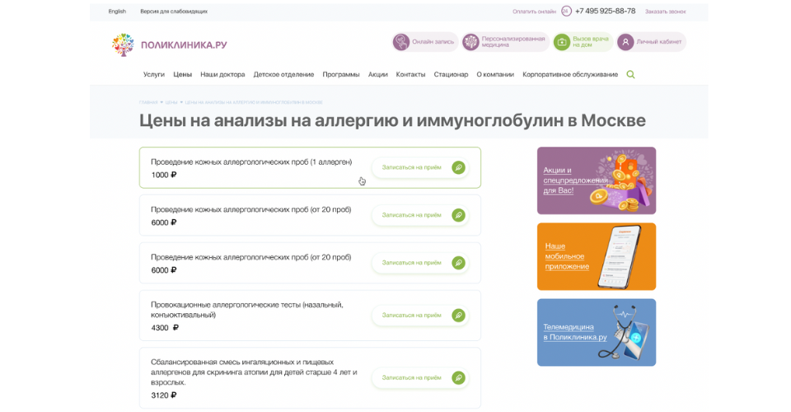Open Наше мобильное приложение orange banner
Image resolution: width=791 pixels, height=412 pixels.
click(x=597, y=256)
